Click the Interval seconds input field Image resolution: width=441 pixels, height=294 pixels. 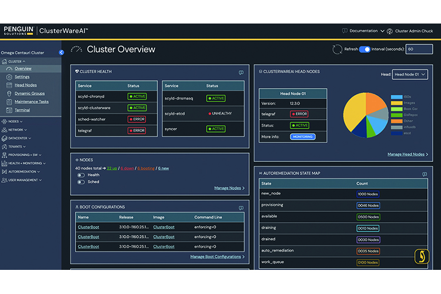point(419,49)
